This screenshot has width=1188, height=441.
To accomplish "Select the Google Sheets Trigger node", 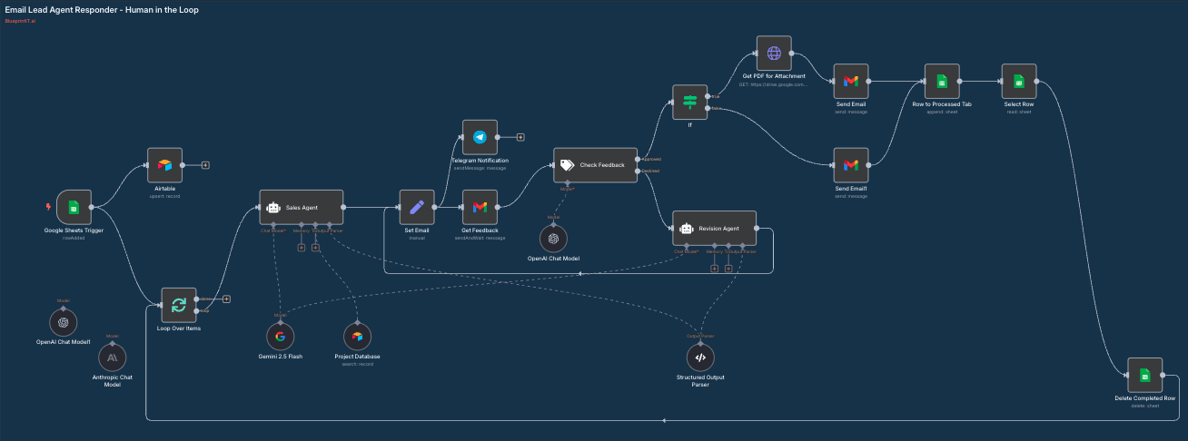I will click(74, 208).
